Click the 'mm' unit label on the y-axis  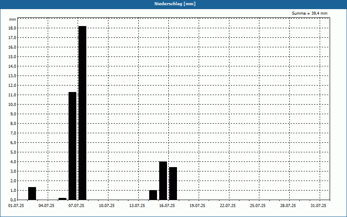[x=13, y=20]
